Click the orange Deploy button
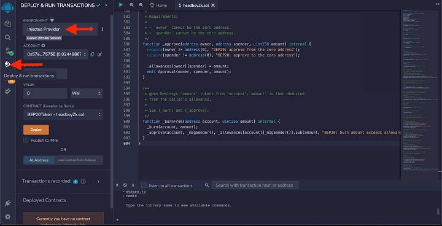 36,130
